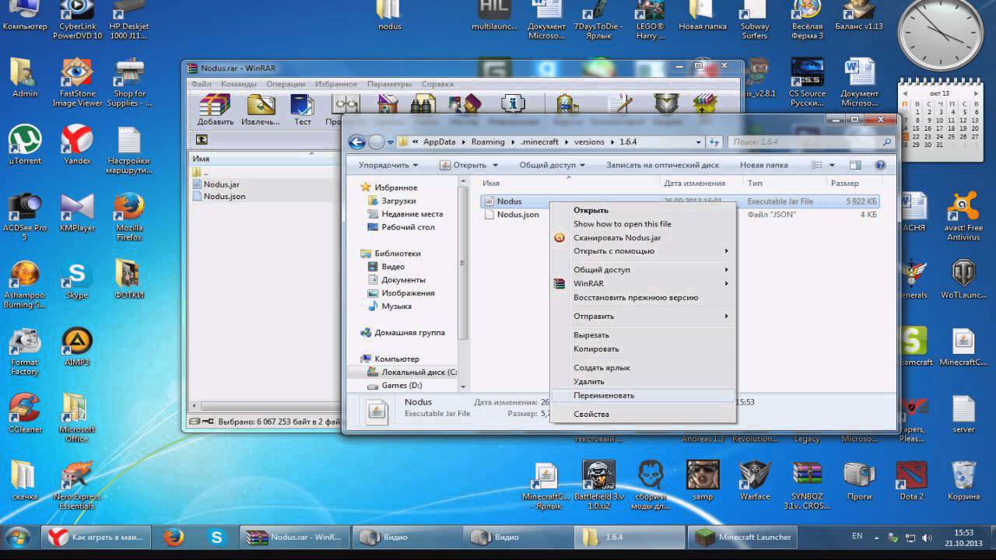Select the Корзина recycle bin icon
The height and width of the screenshot is (560, 996).
(x=963, y=481)
